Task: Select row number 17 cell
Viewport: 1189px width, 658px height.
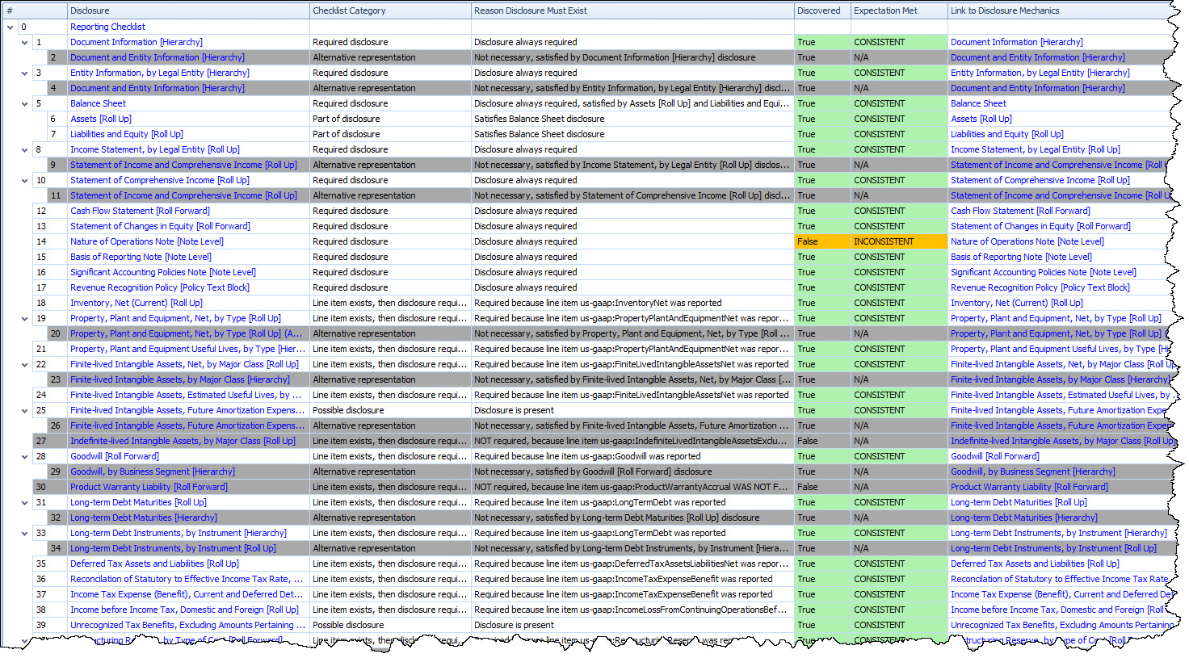Action: (x=50, y=287)
